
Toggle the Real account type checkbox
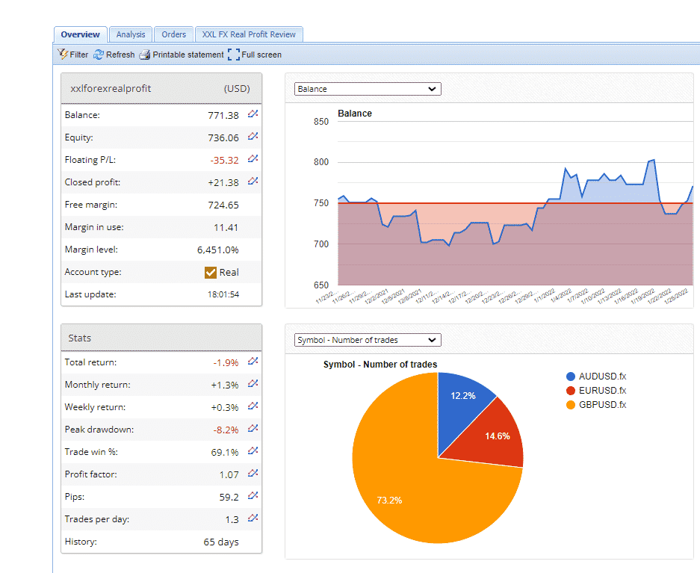click(211, 272)
